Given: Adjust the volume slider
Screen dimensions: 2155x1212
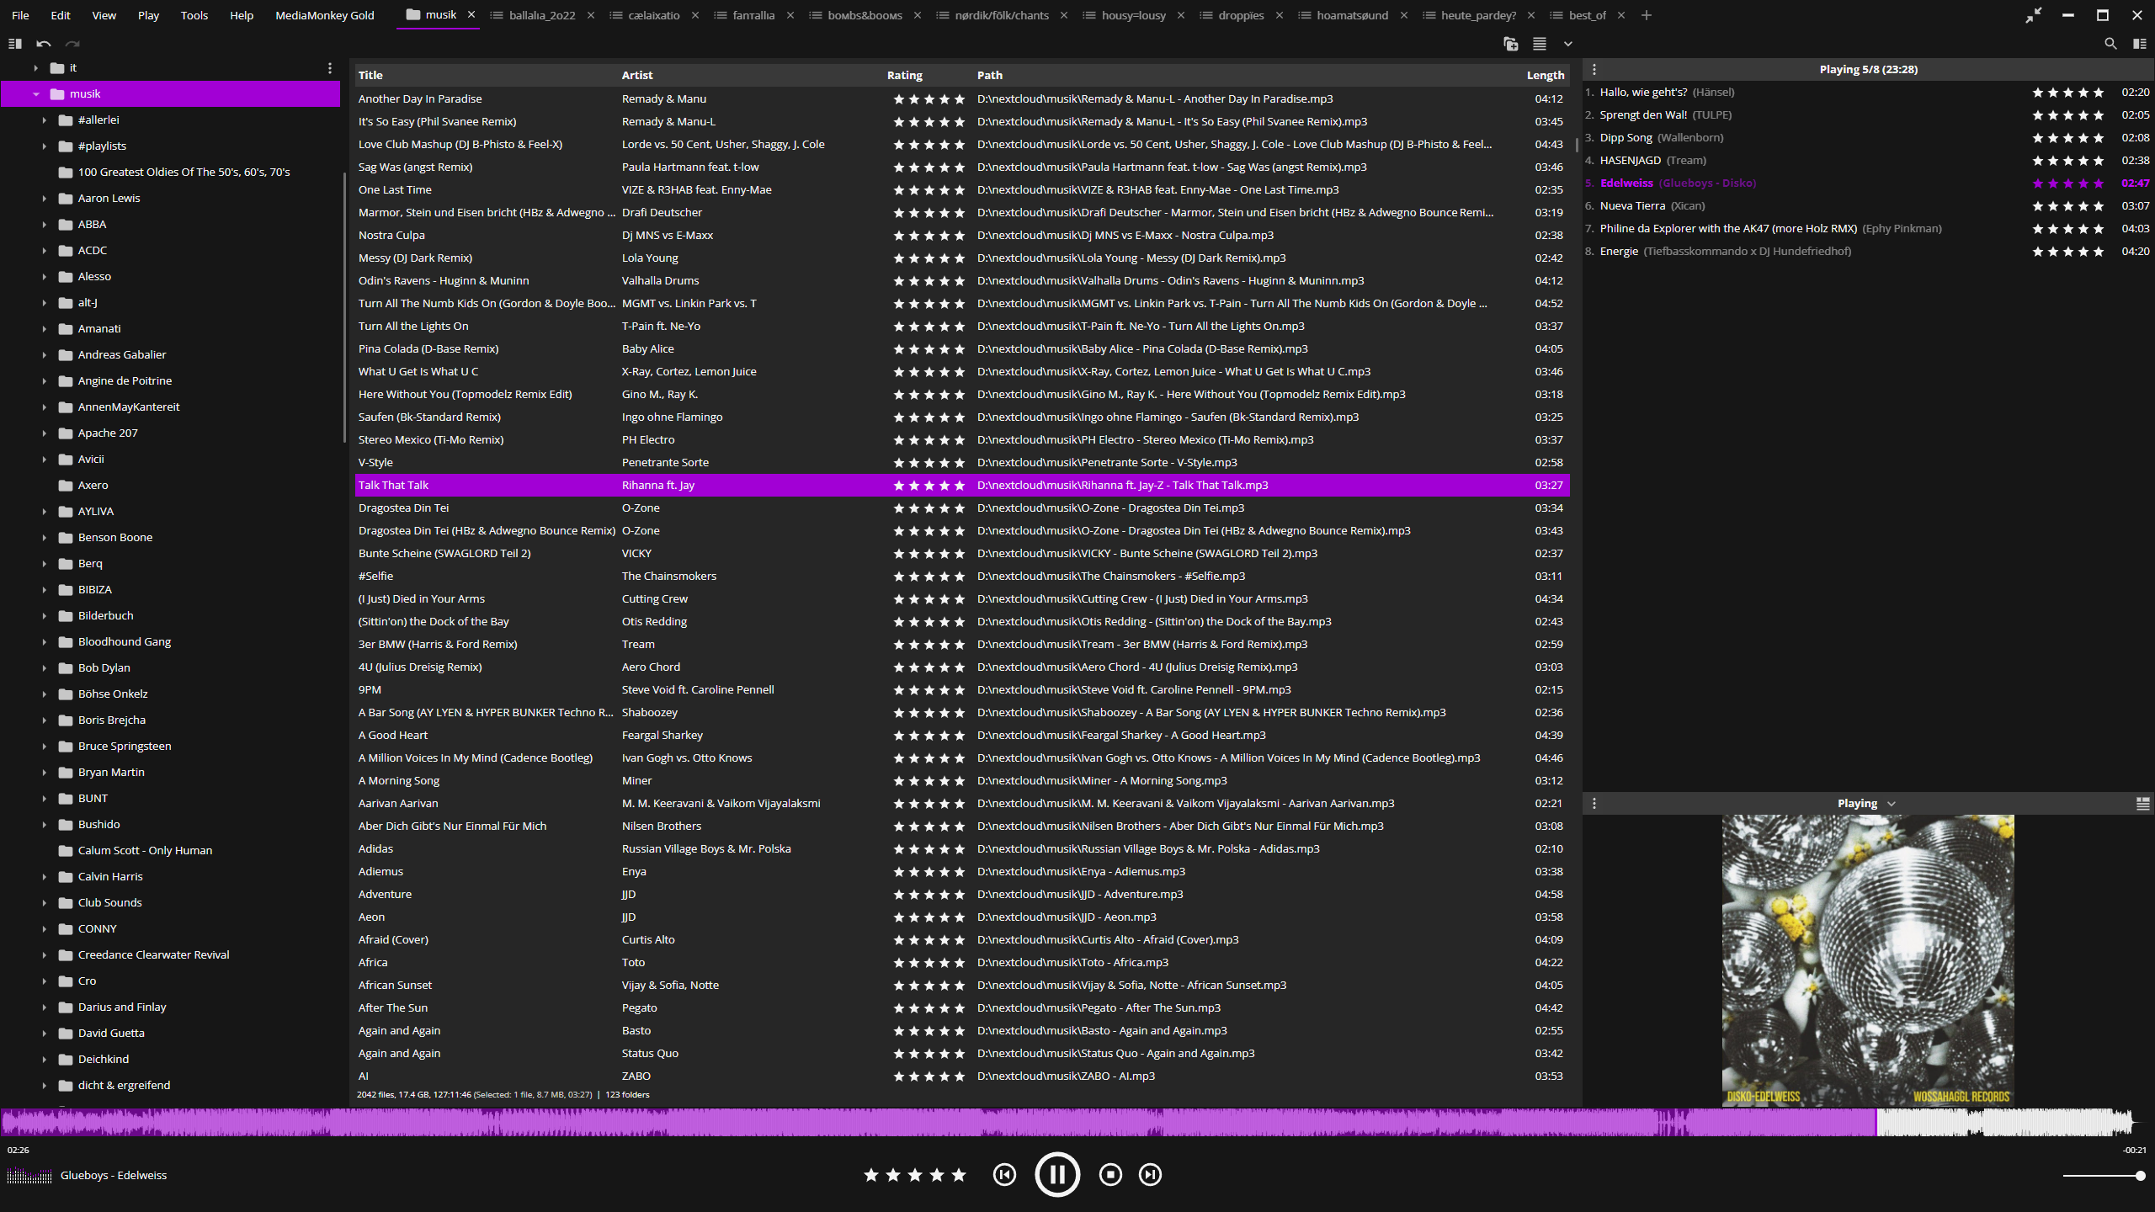Looking at the screenshot, I should point(2103,1176).
